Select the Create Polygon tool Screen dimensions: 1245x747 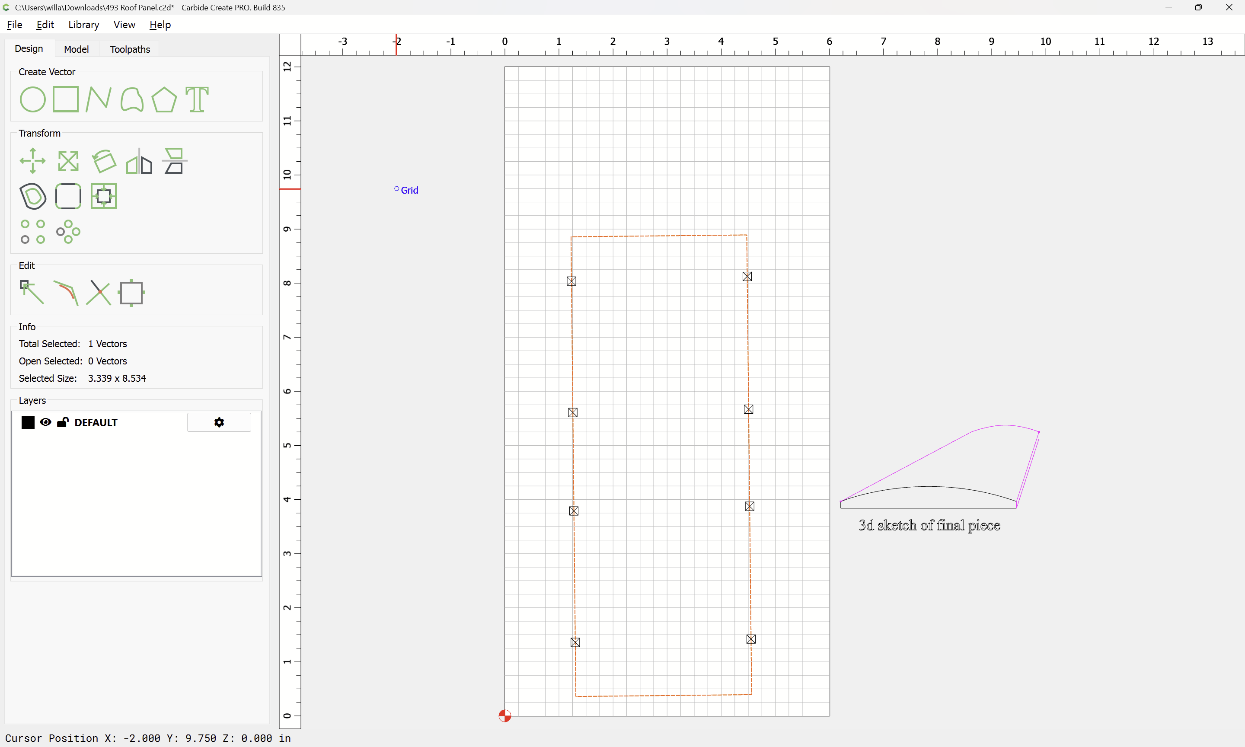point(164,99)
